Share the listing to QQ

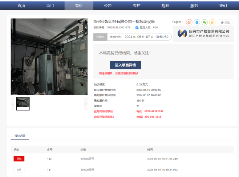coord(197,22)
